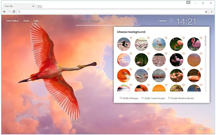Image resolution: width=216 pixels, height=135 pixels.
Task: Bookmark page with the star icon
Action: coord(206,12)
